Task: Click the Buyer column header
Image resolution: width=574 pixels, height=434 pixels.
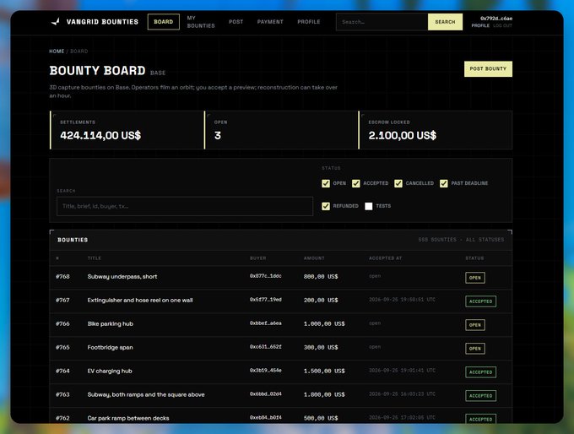Action: point(257,258)
